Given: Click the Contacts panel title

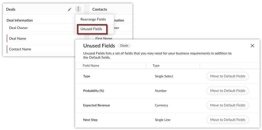Looking at the screenshot, I should (100, 9).
